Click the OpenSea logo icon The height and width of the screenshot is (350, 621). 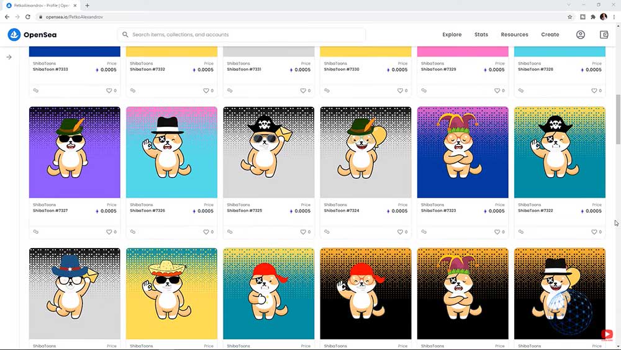14,35
